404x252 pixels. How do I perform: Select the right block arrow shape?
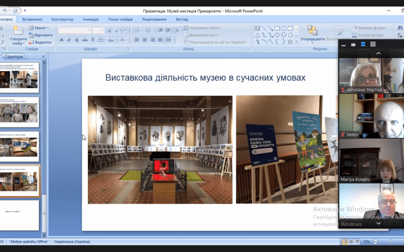tap(277, 35)
